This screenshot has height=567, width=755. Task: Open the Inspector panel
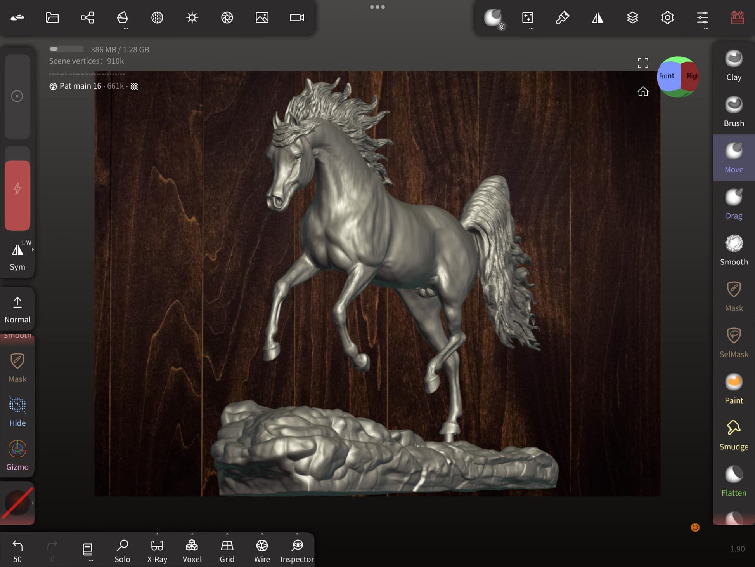click(297, 551)
